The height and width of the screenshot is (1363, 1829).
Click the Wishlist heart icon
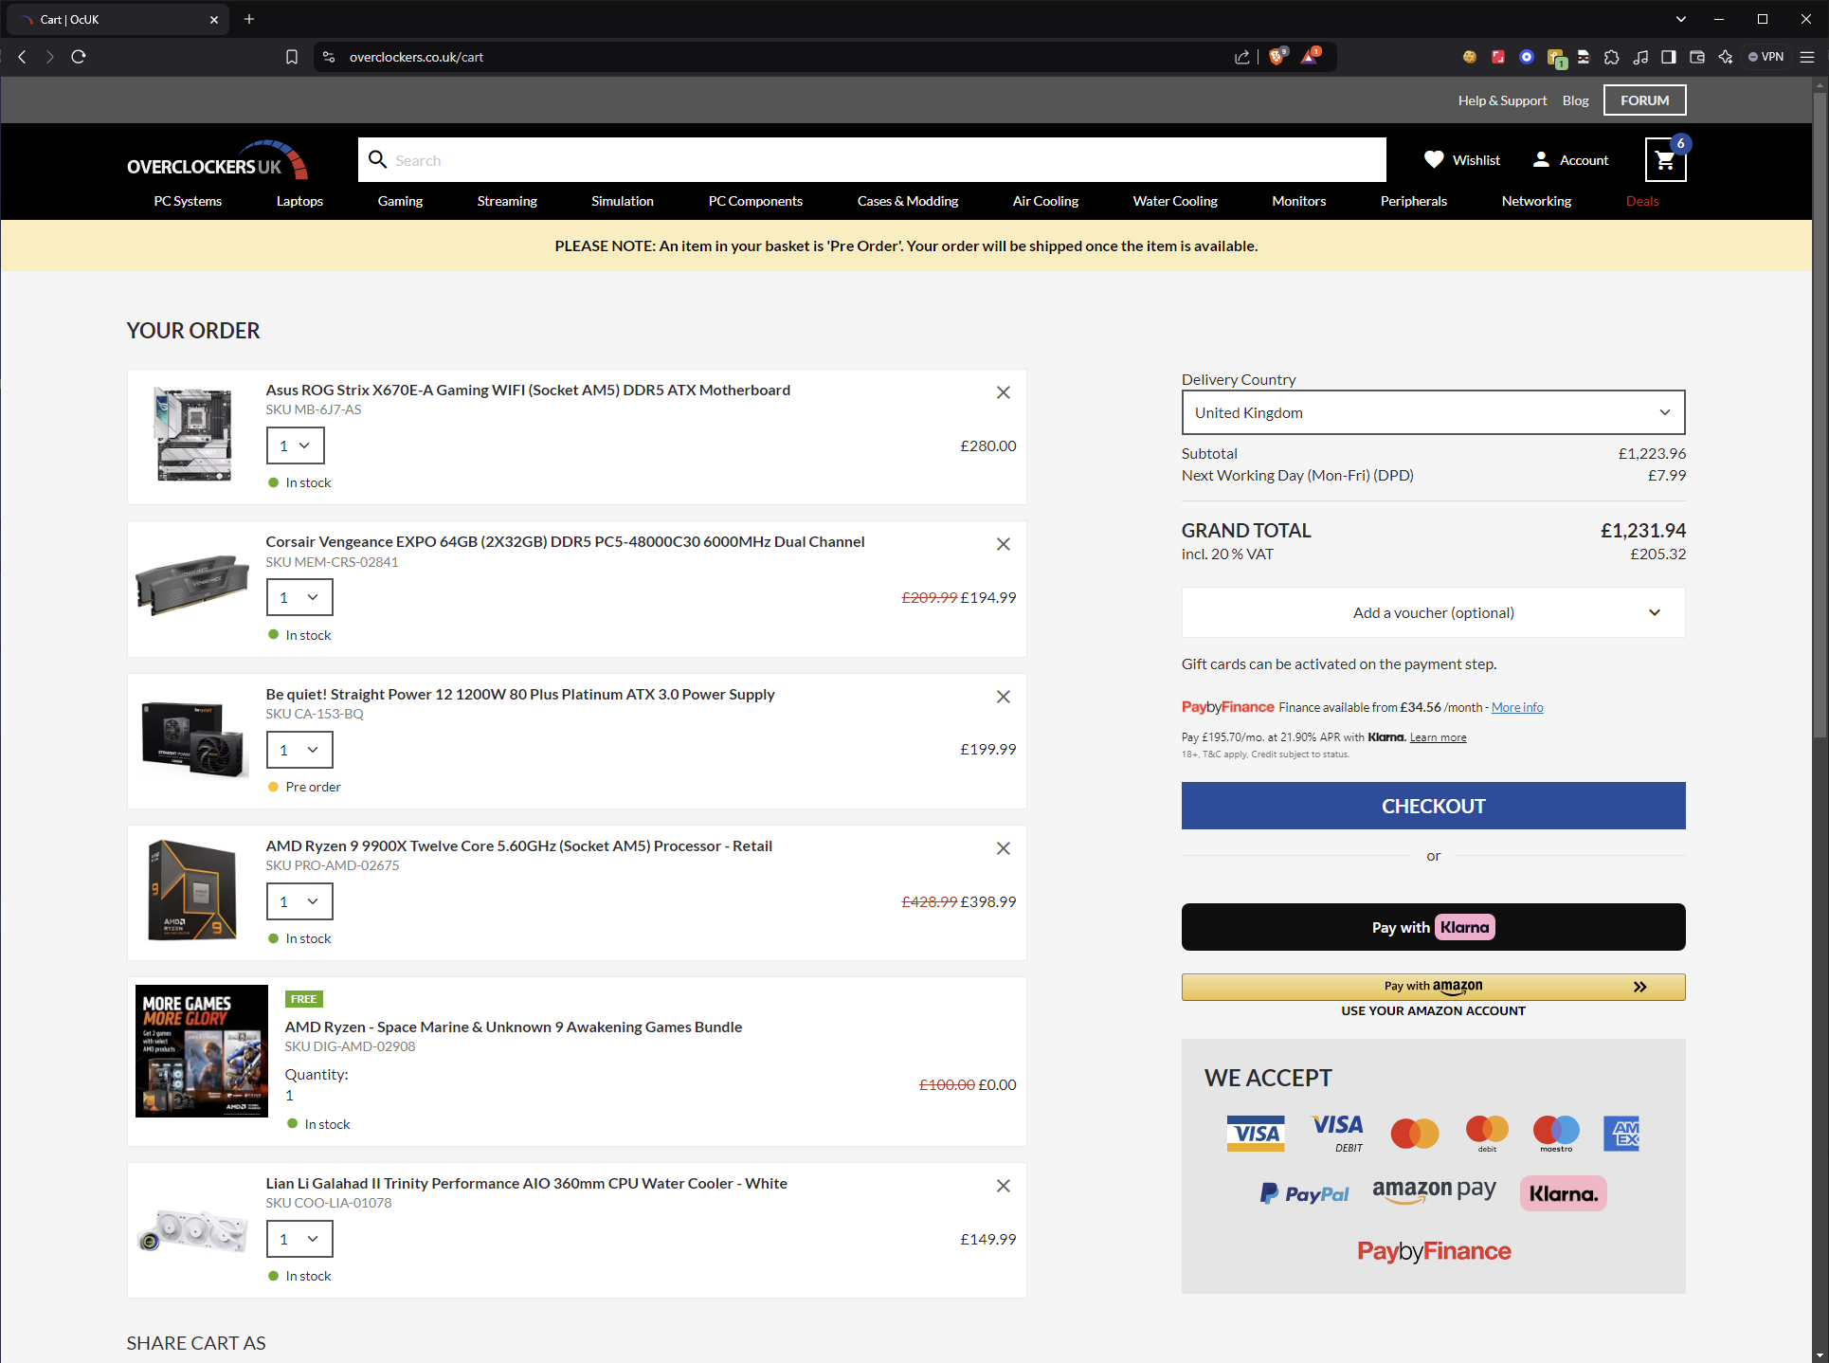(x=1434, y=159)
